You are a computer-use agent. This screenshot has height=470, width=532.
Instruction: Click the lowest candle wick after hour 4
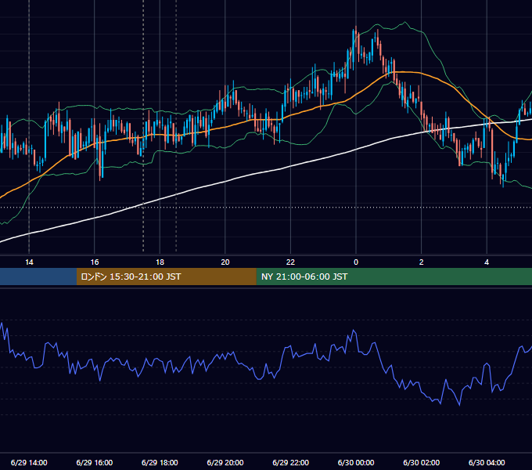point(503,185)
